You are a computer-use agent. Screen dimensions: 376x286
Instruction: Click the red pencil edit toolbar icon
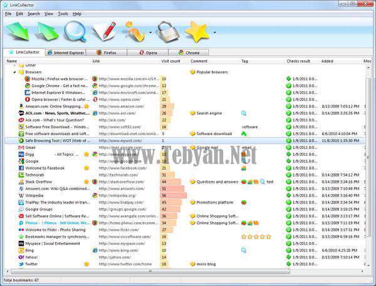[105, 31]
